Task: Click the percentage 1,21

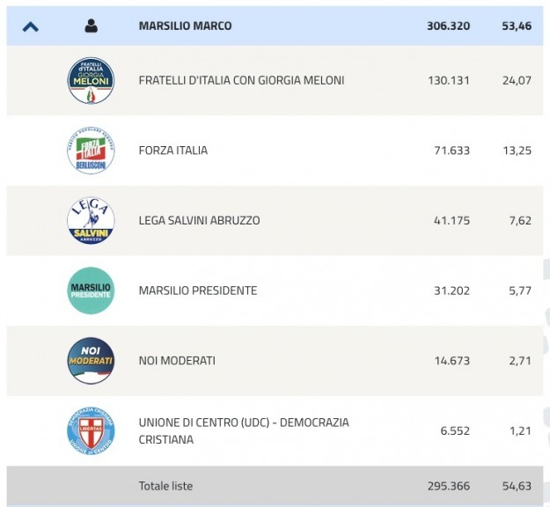Action: (521, 431)
